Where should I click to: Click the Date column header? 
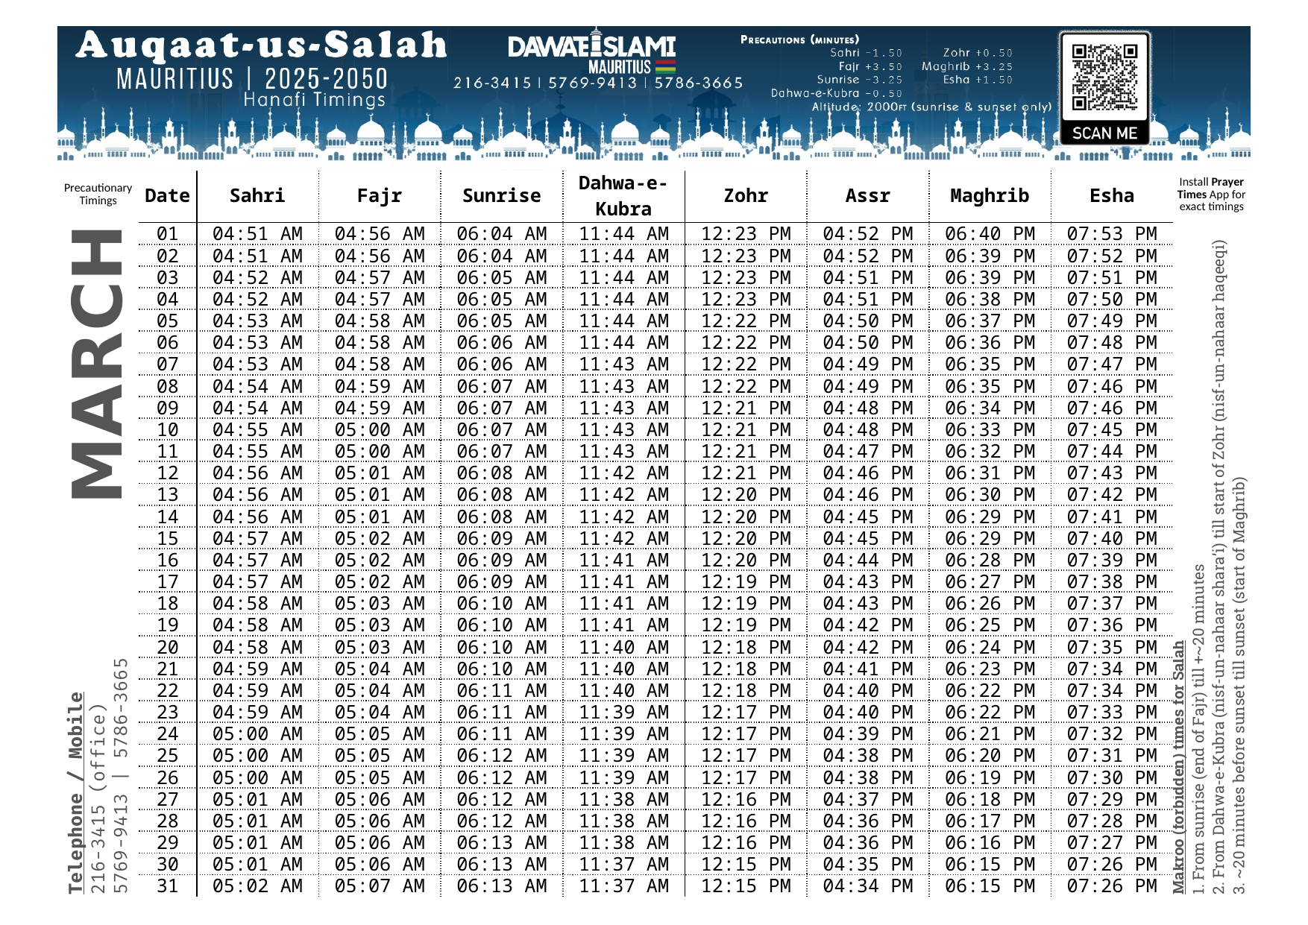coord(167,196)
